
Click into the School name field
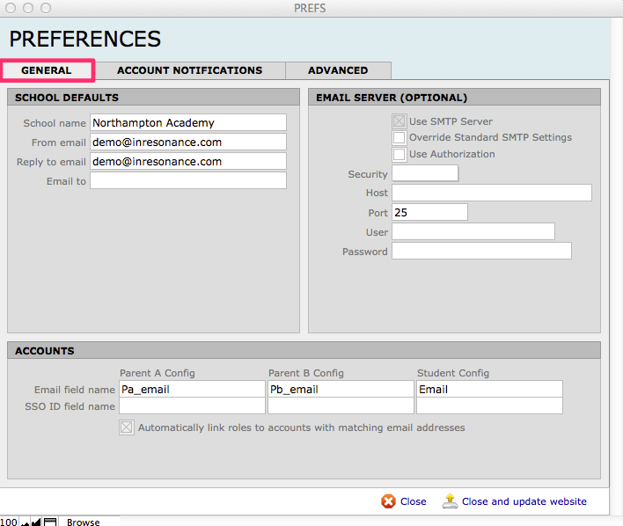point(187,122)
